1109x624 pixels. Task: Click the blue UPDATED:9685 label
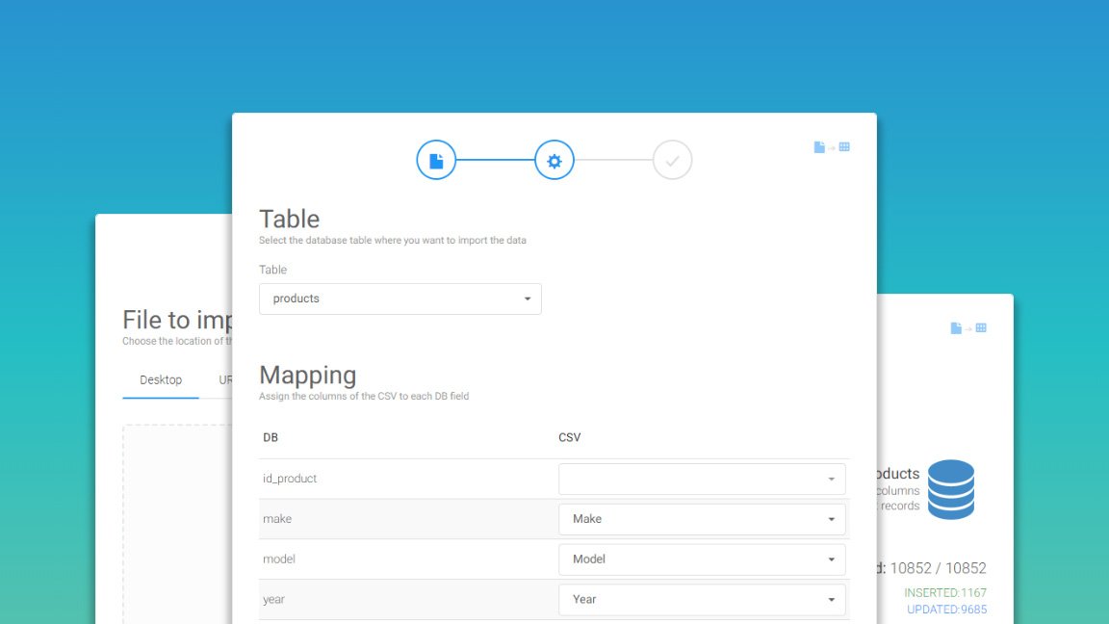(946, 610)
